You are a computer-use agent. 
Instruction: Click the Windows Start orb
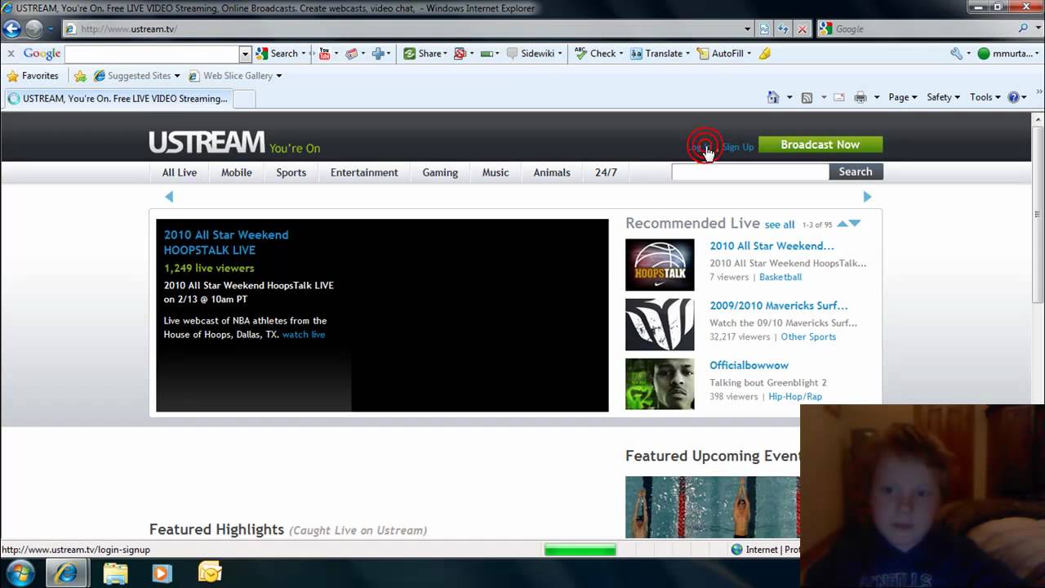pos(20,572)
